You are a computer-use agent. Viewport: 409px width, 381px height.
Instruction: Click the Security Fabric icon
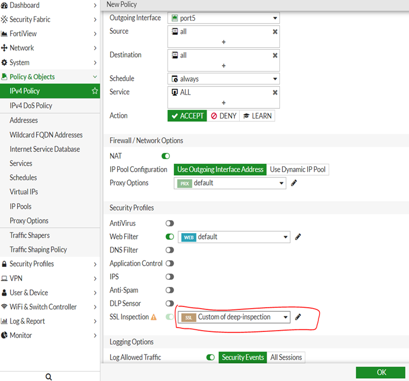4,20
